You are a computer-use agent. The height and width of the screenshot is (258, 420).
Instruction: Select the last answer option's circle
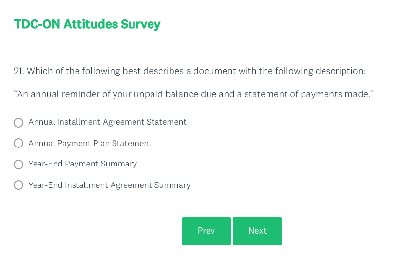[x=19, y=185]
